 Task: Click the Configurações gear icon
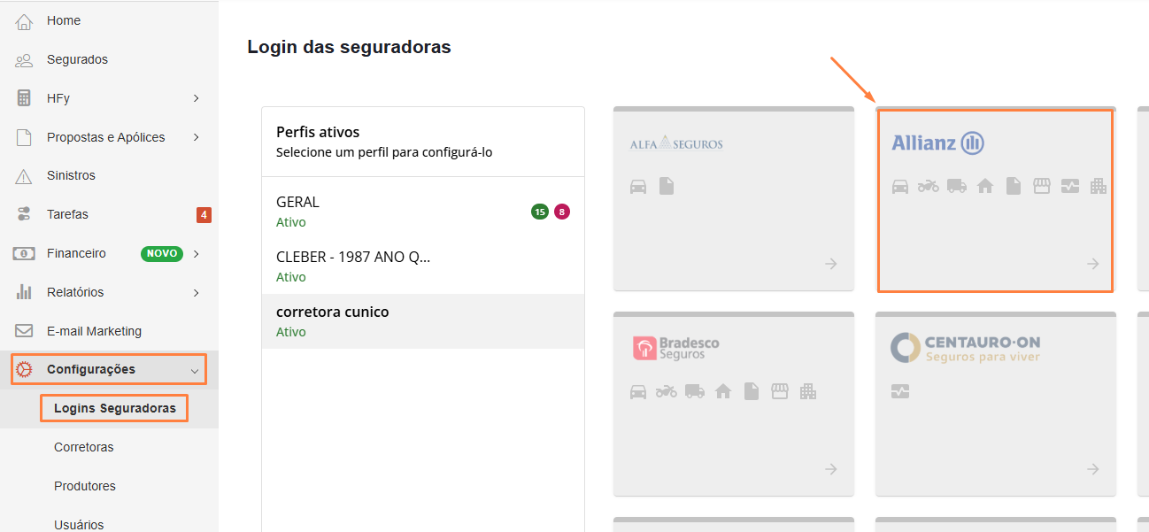24,369
